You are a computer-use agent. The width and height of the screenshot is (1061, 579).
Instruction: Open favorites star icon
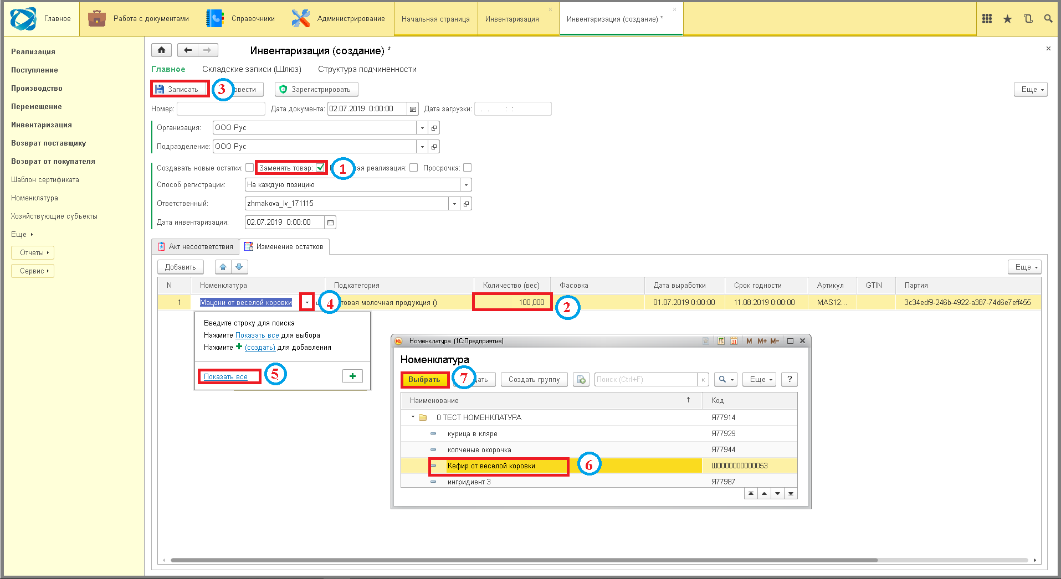click(x=1007, y=19)
